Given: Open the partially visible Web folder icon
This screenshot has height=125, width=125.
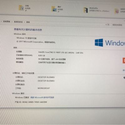Looking at the screenshot, I should tap(117, 11).
